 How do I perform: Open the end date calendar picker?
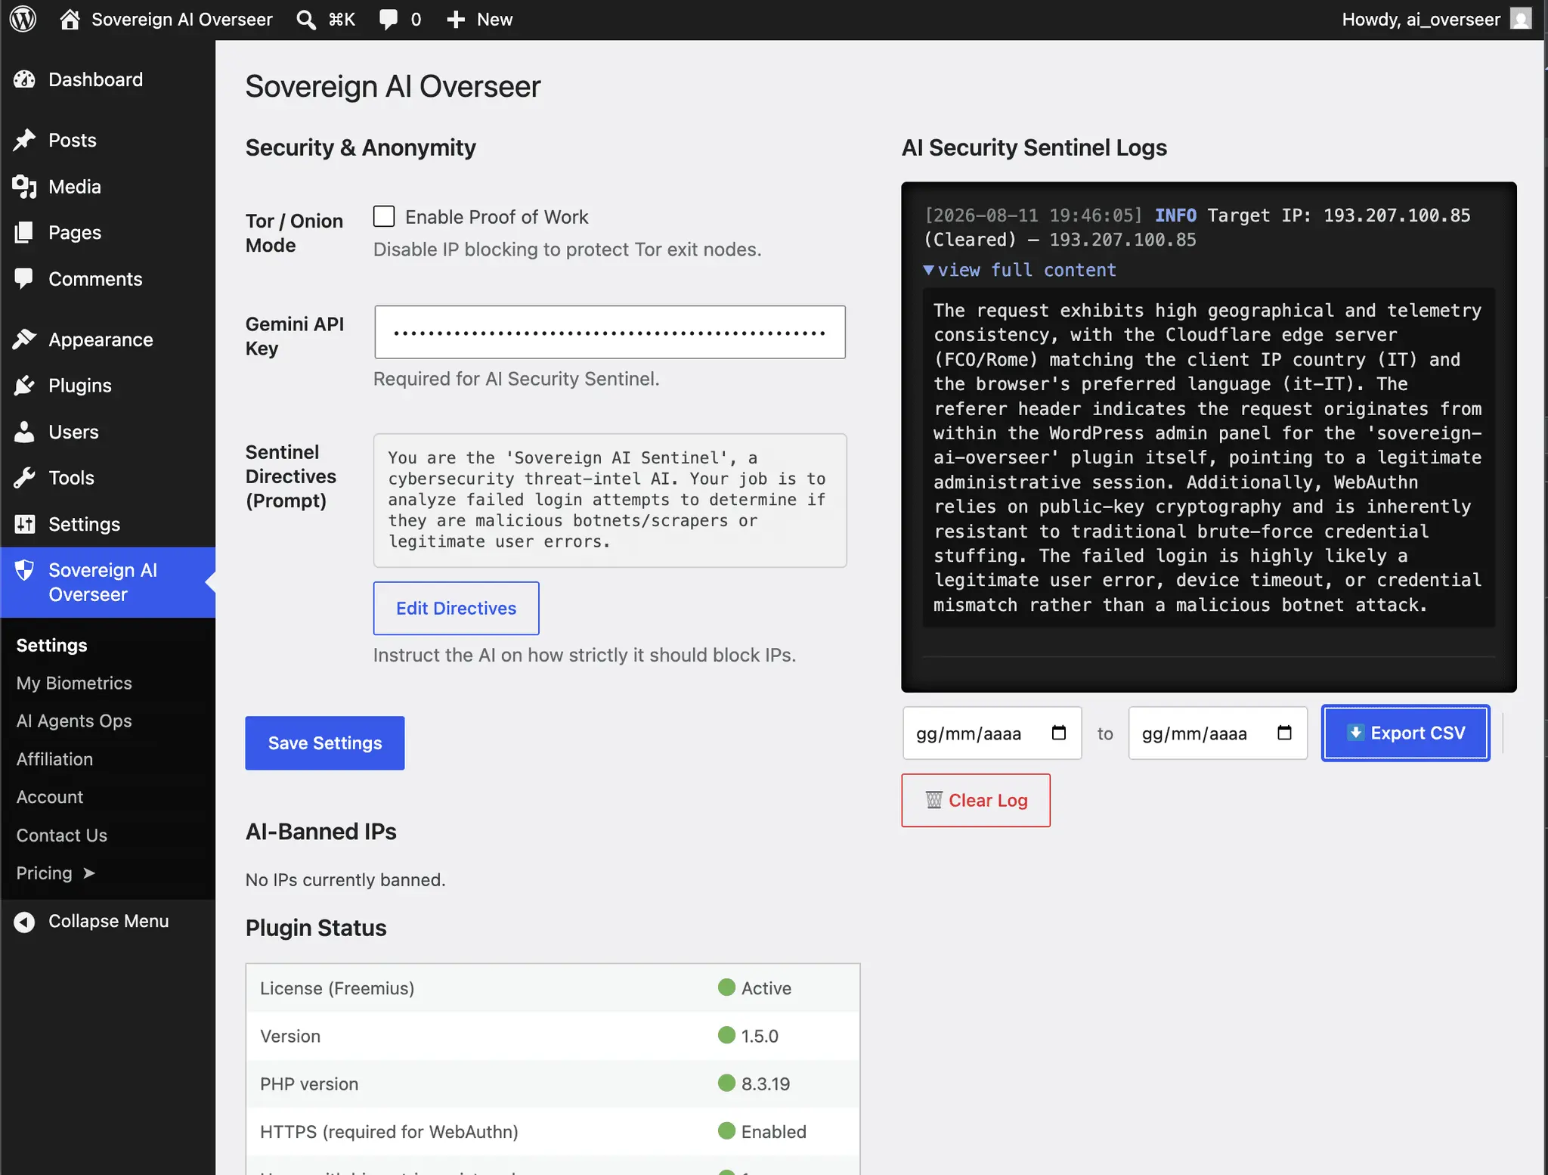(x=1284, y=733)
